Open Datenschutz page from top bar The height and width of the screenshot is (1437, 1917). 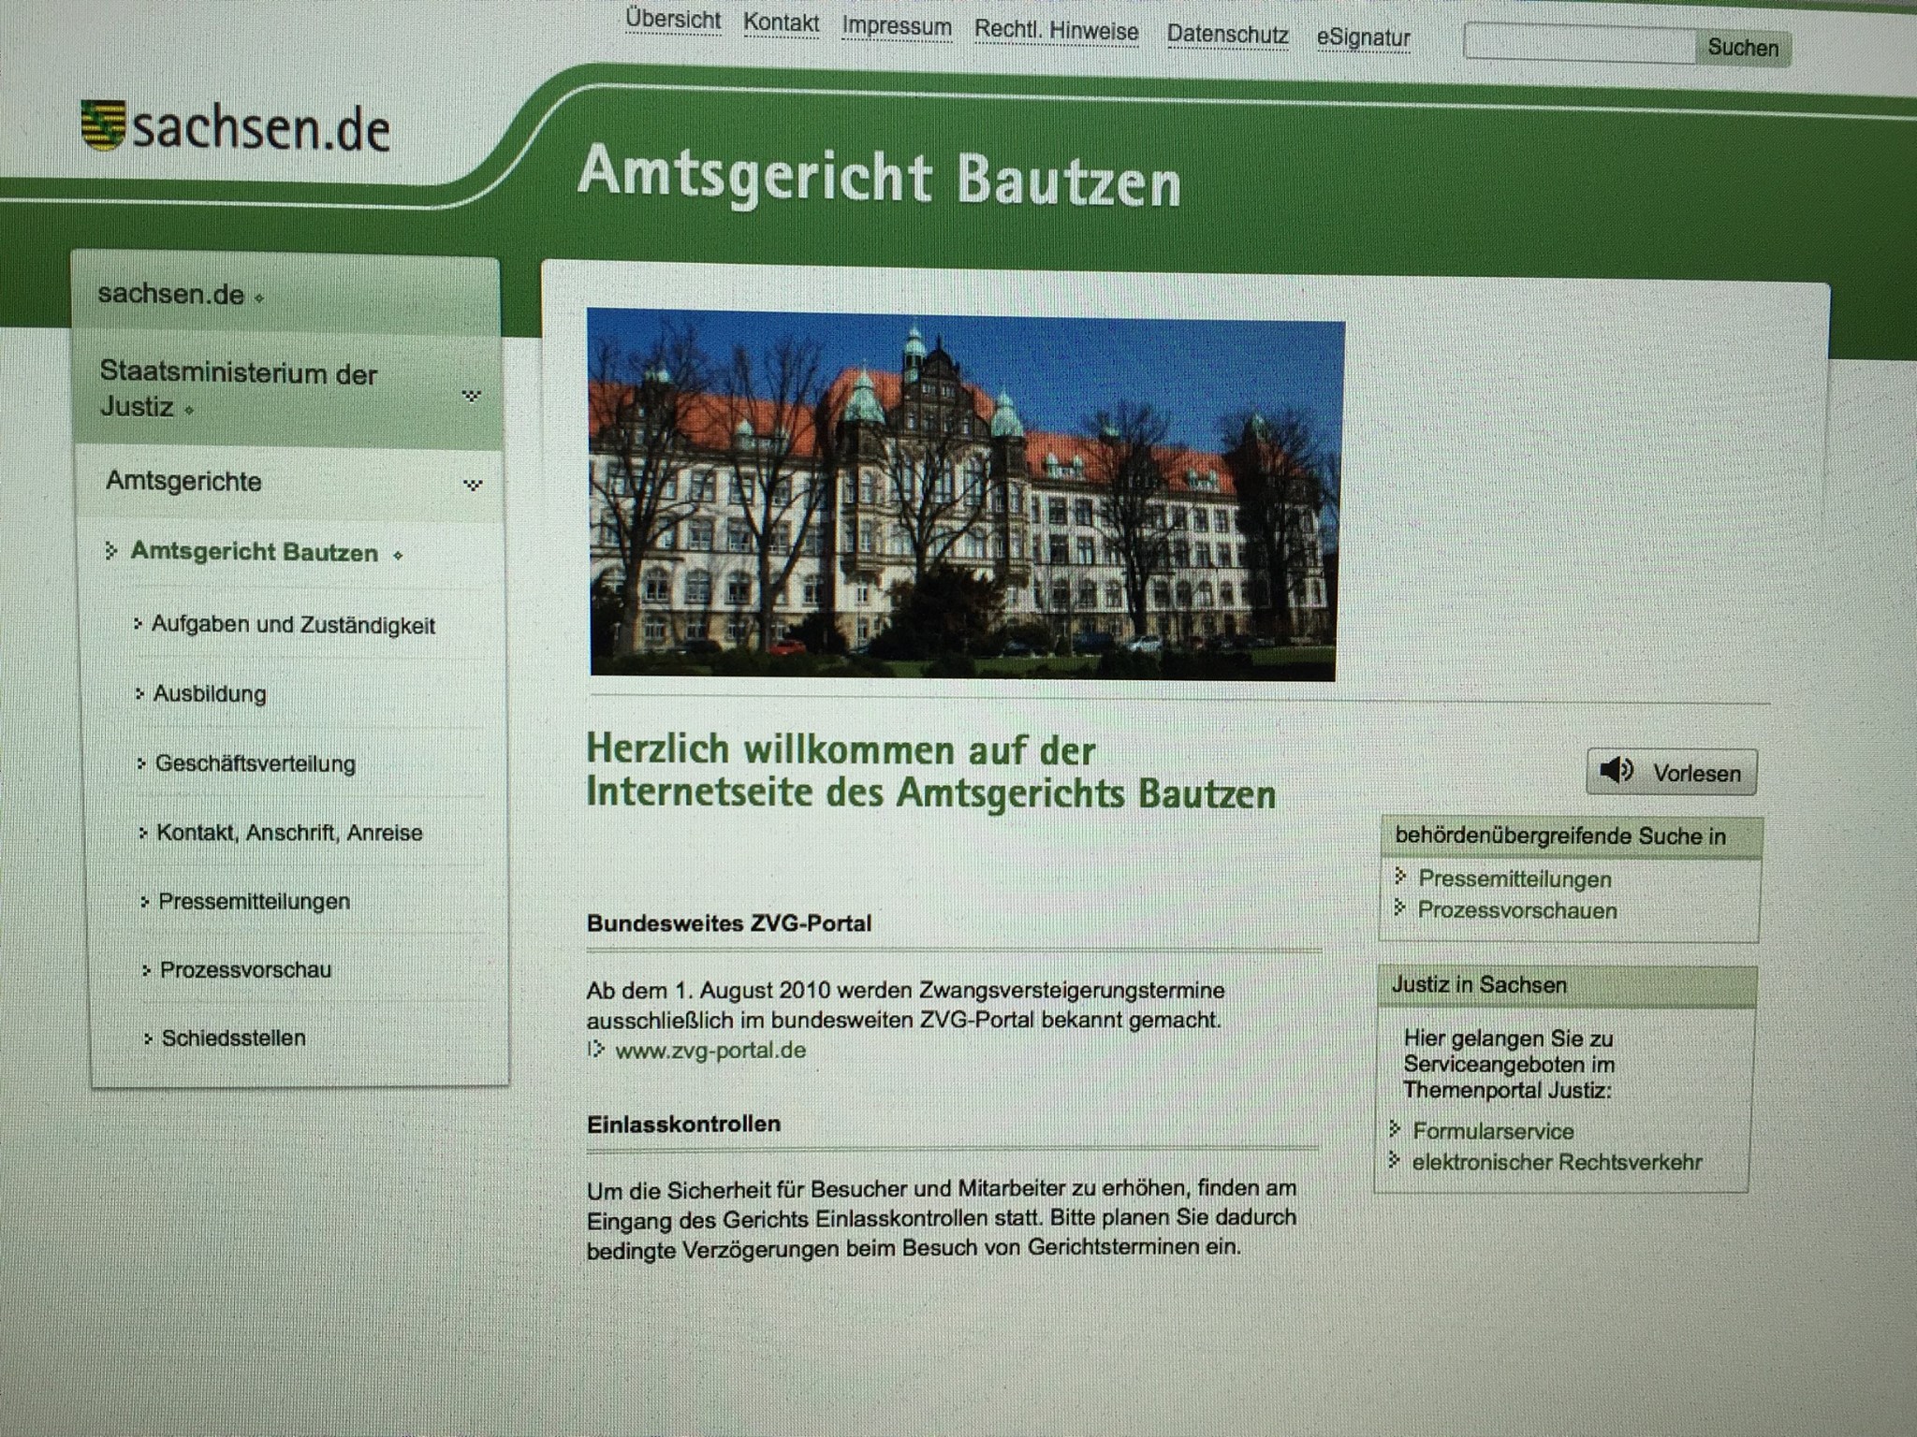[1226, 36]
